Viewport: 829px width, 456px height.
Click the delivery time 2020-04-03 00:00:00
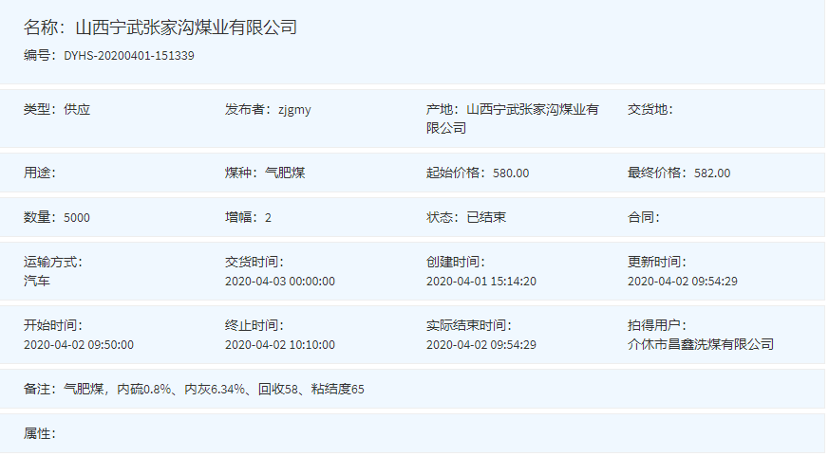(279, 282)
